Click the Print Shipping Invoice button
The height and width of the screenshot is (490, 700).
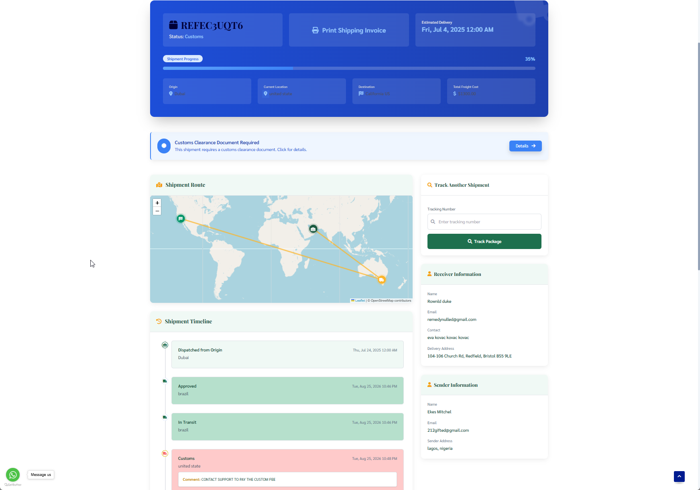pyautogui.click(x=349, y=30)
